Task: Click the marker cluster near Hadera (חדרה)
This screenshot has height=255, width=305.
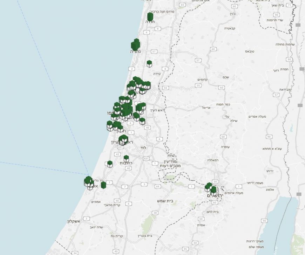Action: 151,17
